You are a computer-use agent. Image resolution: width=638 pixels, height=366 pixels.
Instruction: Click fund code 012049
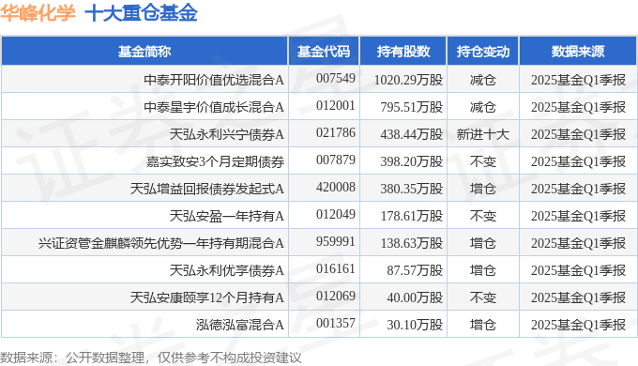(x=336, y=215)
